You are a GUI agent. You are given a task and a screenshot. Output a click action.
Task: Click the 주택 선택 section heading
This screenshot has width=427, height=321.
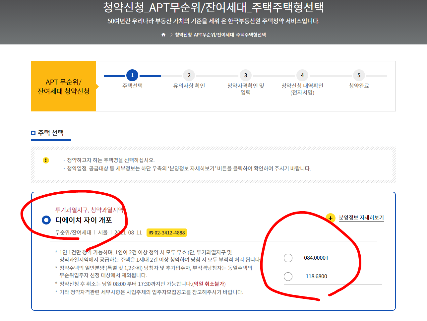click(51, 133)
